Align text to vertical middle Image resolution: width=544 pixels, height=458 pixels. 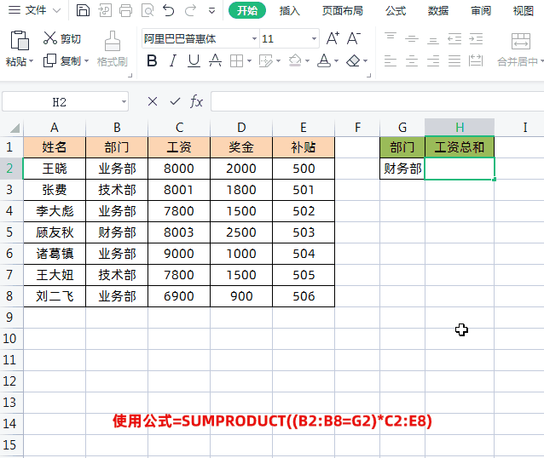tap(412, 38)
